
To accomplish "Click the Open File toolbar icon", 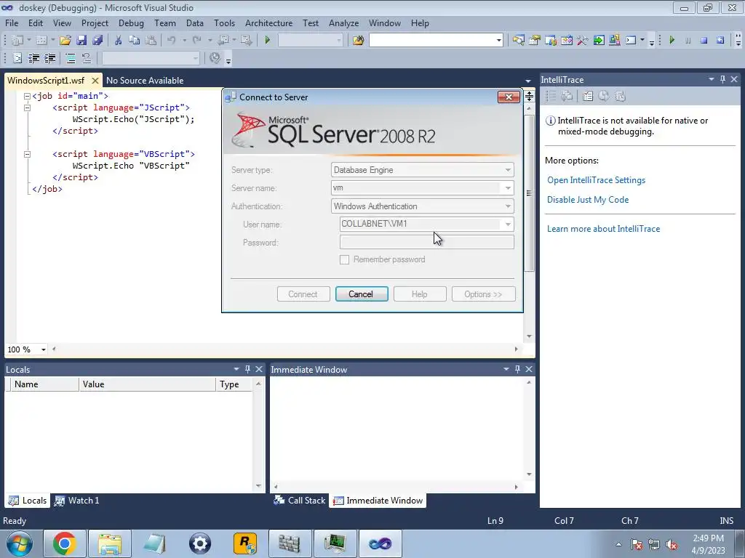I will (65, 41).
